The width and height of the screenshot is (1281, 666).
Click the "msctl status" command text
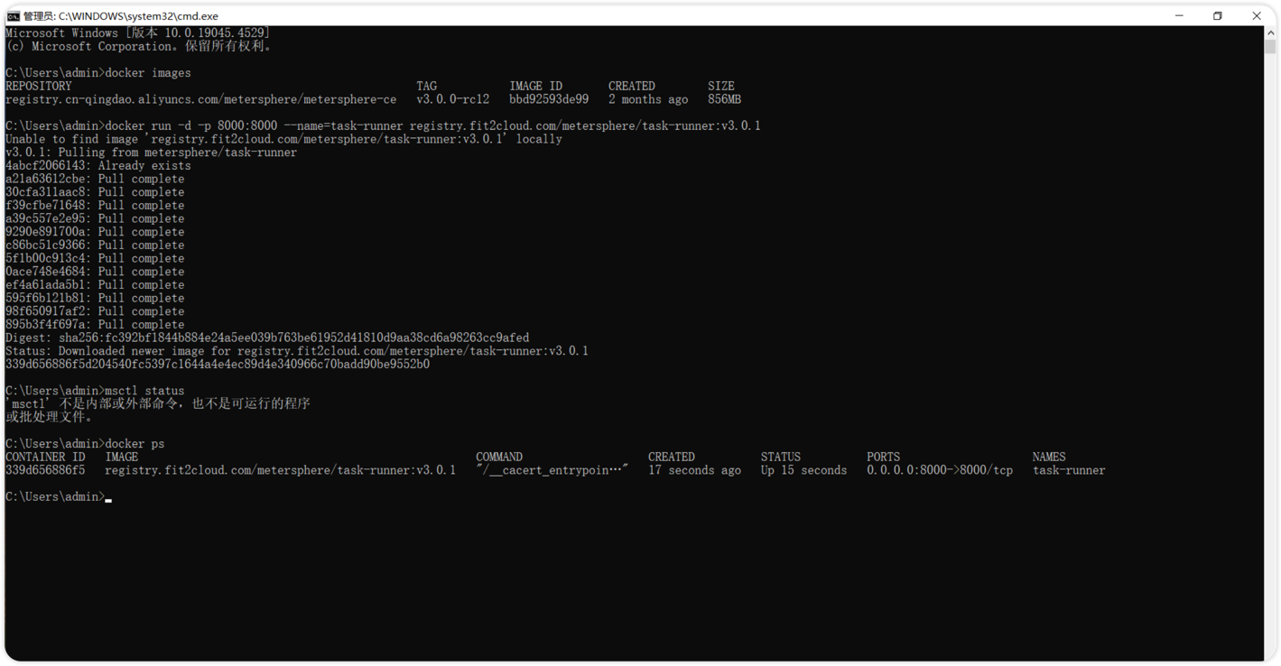144,391
